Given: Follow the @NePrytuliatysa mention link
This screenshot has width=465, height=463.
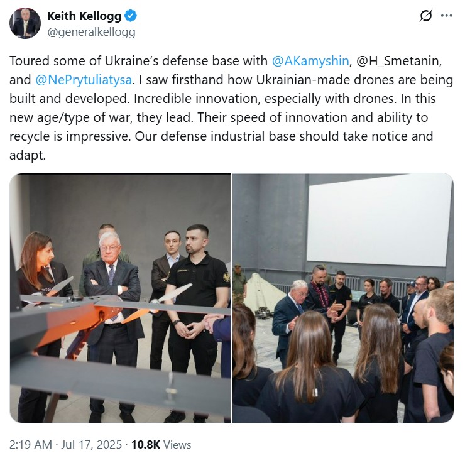Looking at the screenshot, I should coord(84,80).
